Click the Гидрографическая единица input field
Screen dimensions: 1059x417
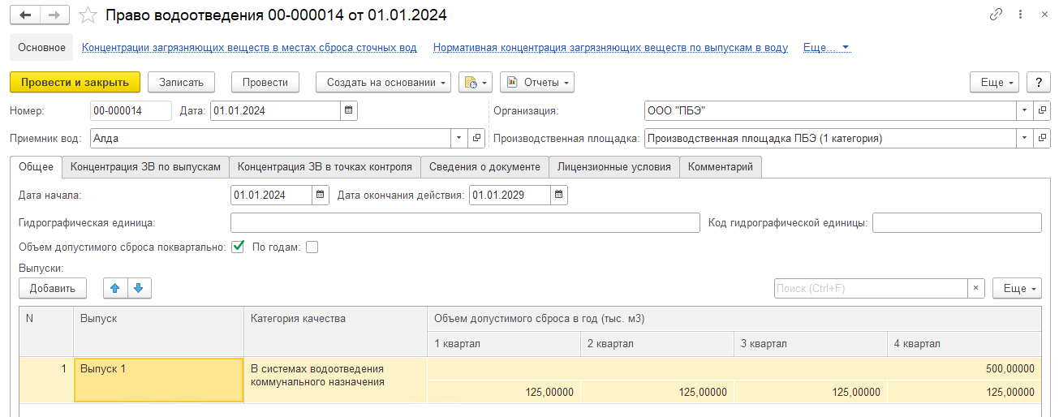pyautogui.click(x=465, y=222)
